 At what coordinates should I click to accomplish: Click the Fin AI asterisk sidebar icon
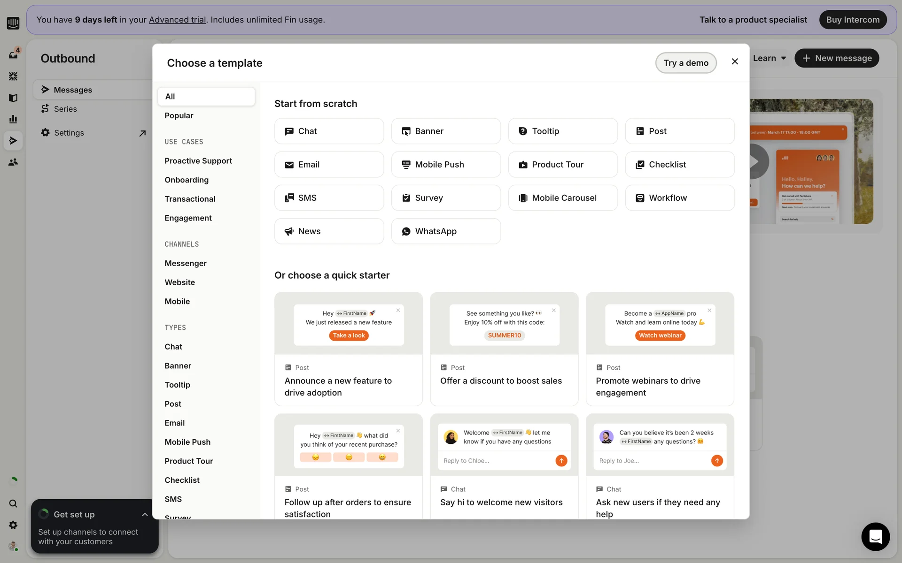point(13,76)
